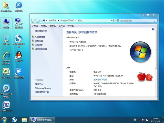This screenshot has height=123, width=164.
Task: Open 高级系统设置 link
Action: pyautogui.click(x=41, y=49)
